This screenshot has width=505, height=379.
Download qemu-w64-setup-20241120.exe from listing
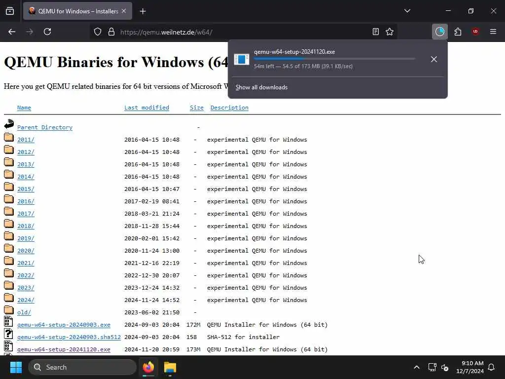click(64, 350)
